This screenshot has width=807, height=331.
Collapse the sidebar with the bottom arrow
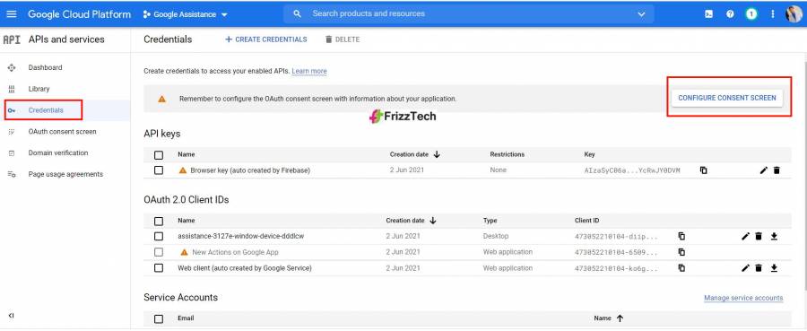[12, 316]
